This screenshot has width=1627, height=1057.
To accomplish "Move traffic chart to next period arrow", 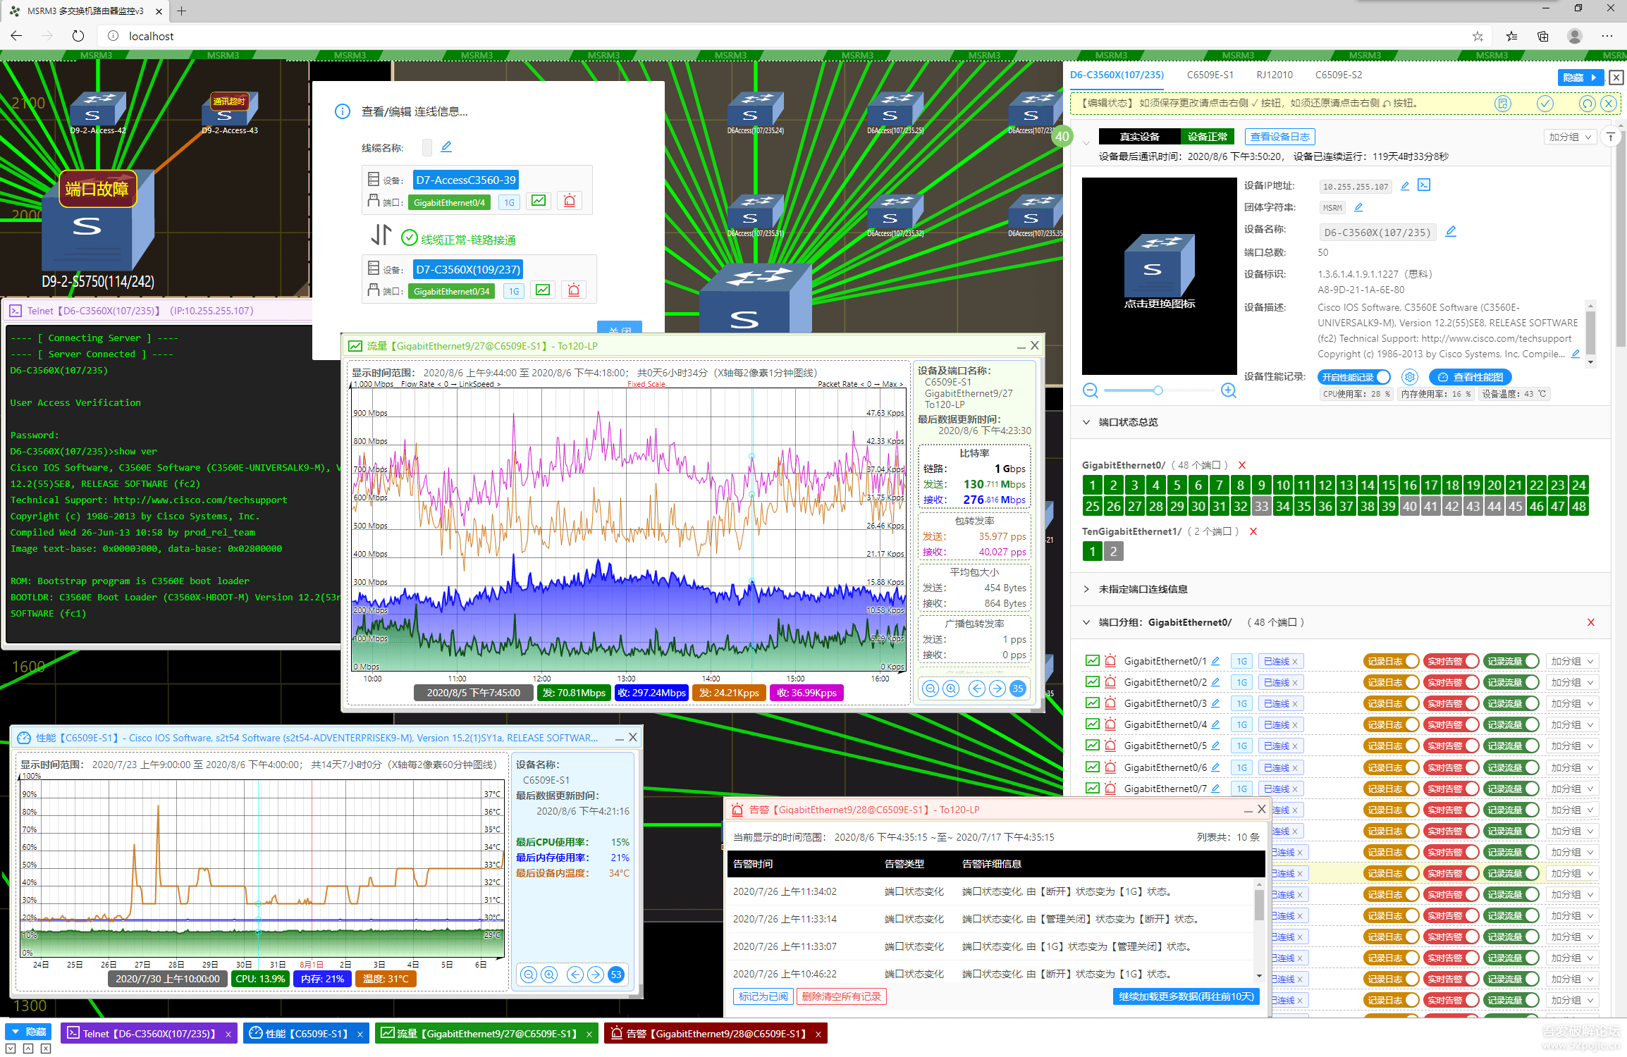I will (997, 688).
